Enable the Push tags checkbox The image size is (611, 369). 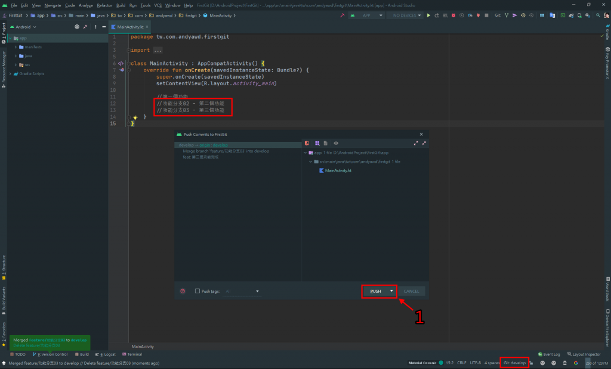[x=197, y=291]
